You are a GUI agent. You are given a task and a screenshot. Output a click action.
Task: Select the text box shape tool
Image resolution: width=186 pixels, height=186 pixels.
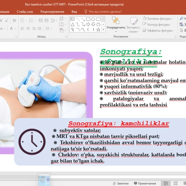(72, 19)
